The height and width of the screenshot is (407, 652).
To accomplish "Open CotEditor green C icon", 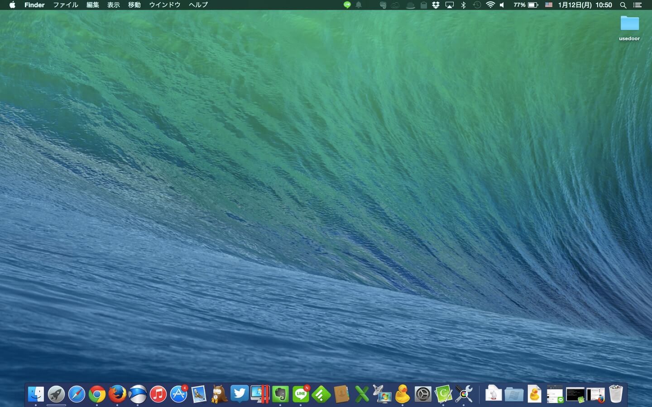I will 443,394.
